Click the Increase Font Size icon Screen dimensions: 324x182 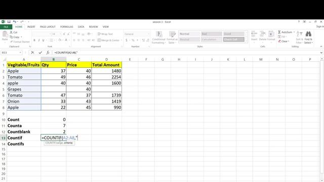pyautogui.click(x=64, y=34)
